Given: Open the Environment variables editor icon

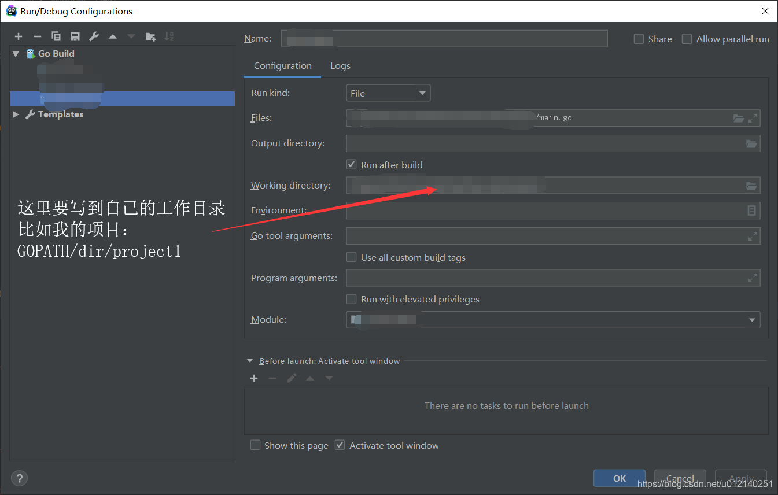Looking at the screenshot, I should click(751, 210).
